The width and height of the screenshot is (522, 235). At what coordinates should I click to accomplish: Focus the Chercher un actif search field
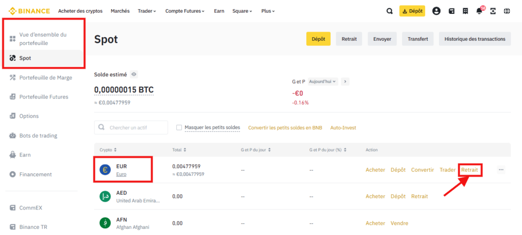click(131, 127)
